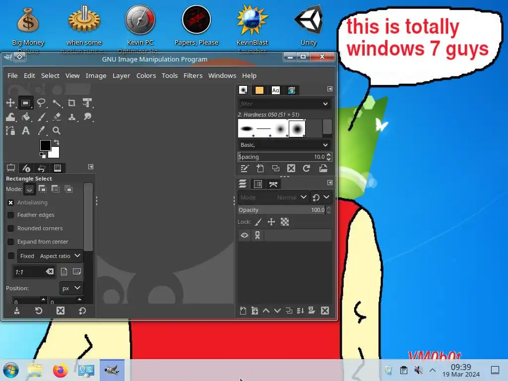Enable the Expand from center checkbox
The width and height of the screenshot is (508, 381).
pyautogui.click(x=11, y=242)
